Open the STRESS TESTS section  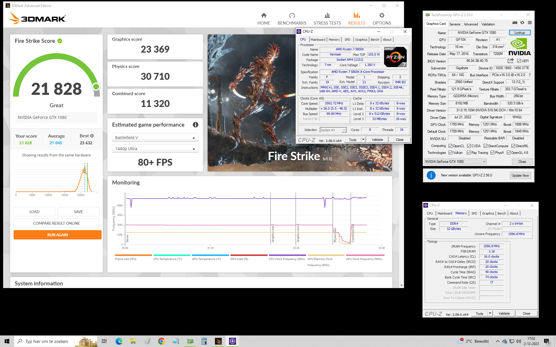(327, 19)
